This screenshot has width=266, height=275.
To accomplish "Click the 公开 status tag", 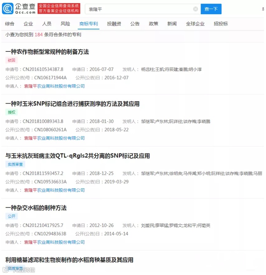I will (x=11, y=216).
